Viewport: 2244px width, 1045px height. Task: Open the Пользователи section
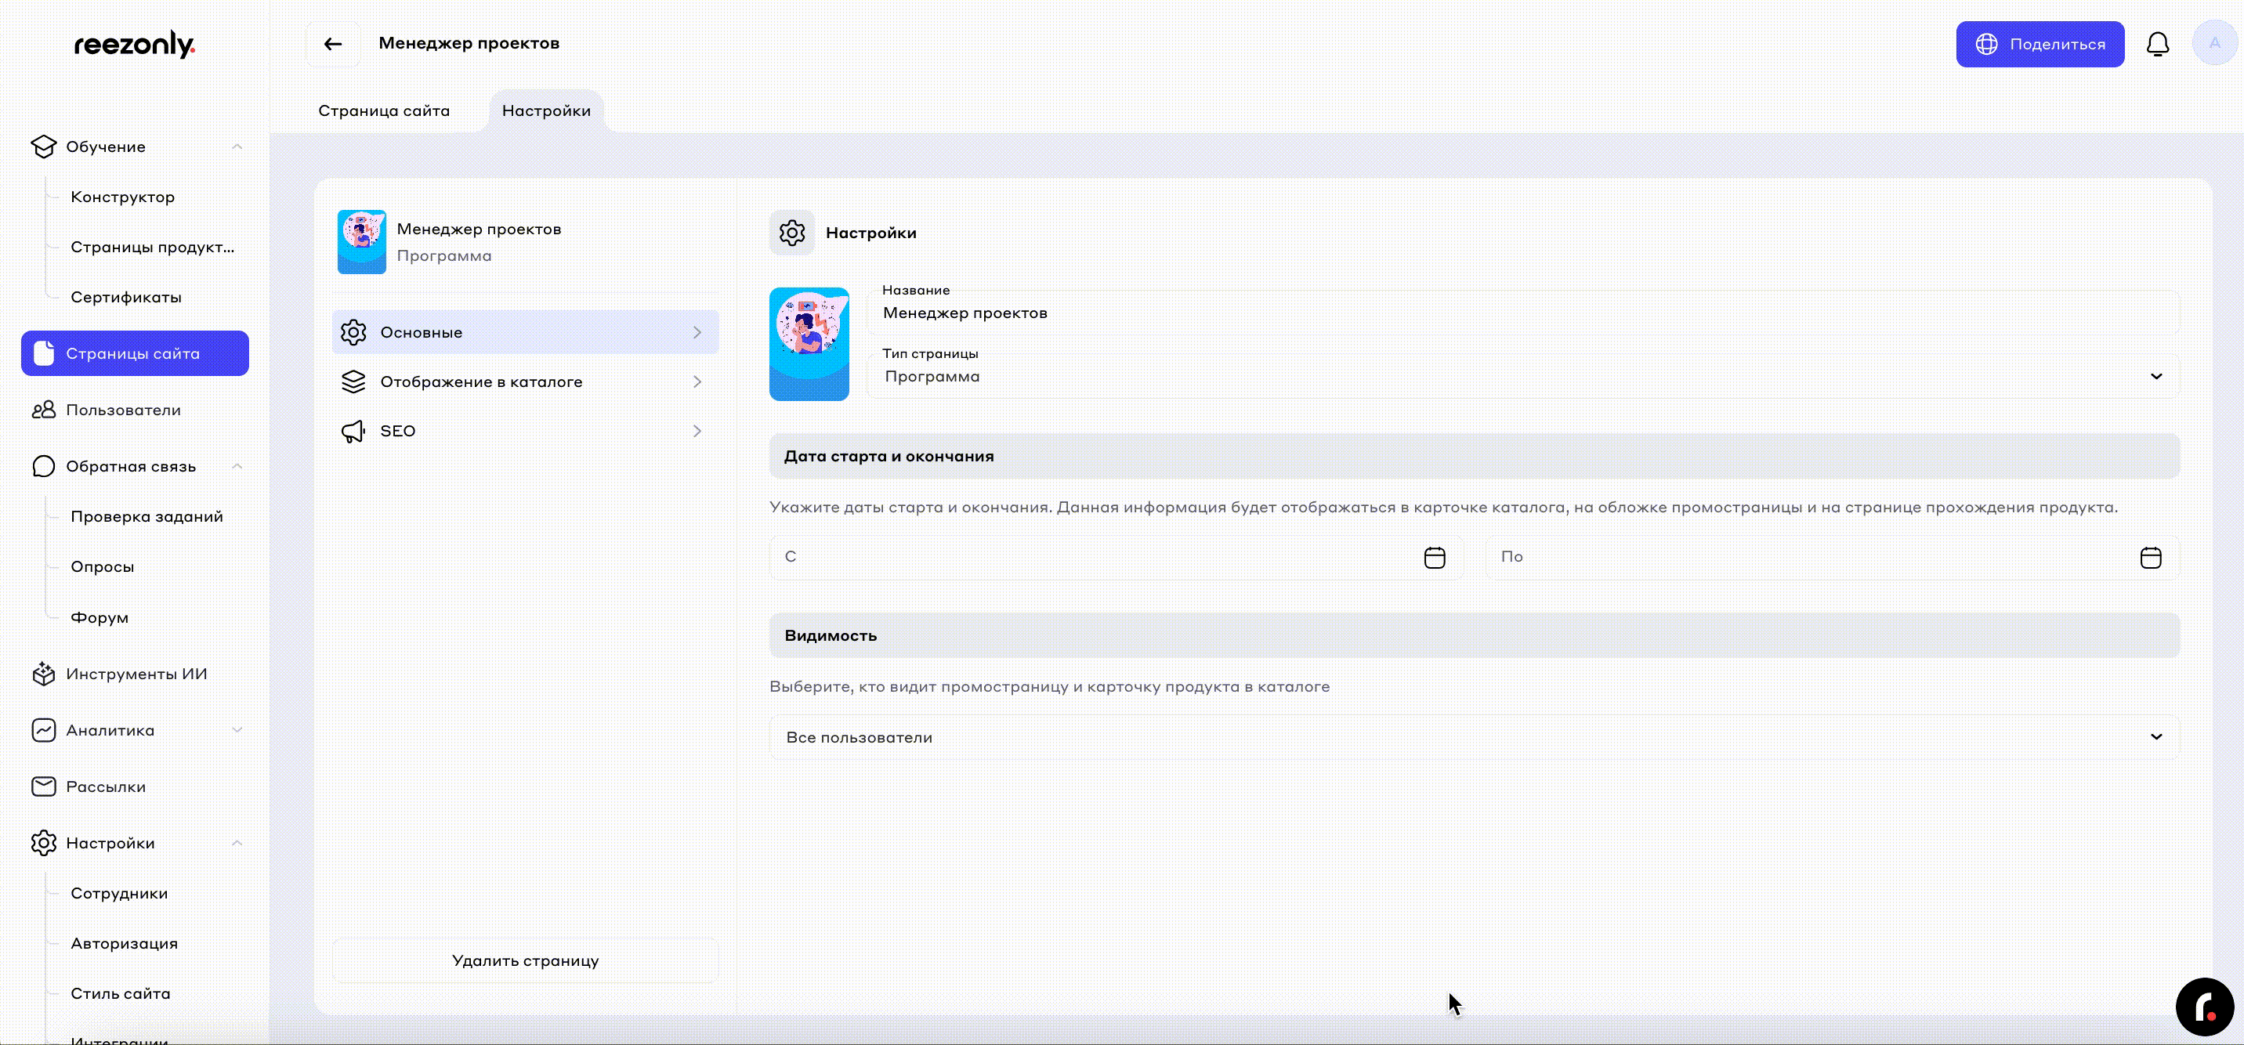pyautogui.click(x=123, y=410)
